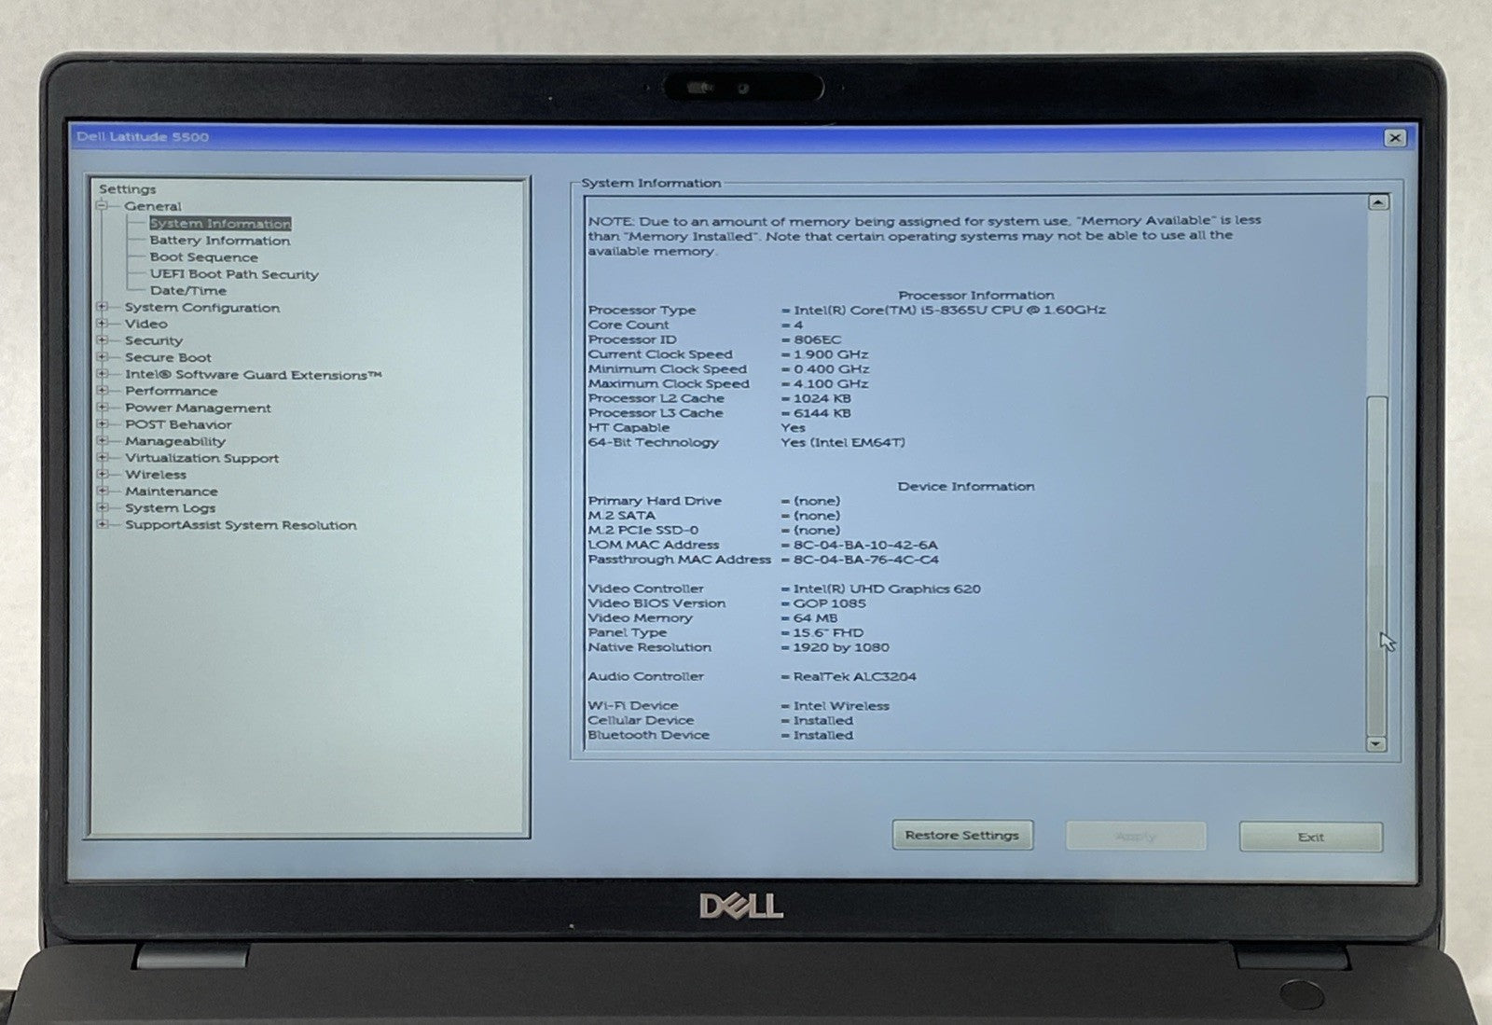This screenshot has height=1025, width=1492.
Task: Click the Video BIOS Version GOP 1085
Action: (x=830, y=603)
